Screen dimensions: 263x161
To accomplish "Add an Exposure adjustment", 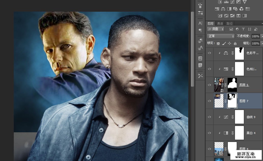I will [238, 2].
